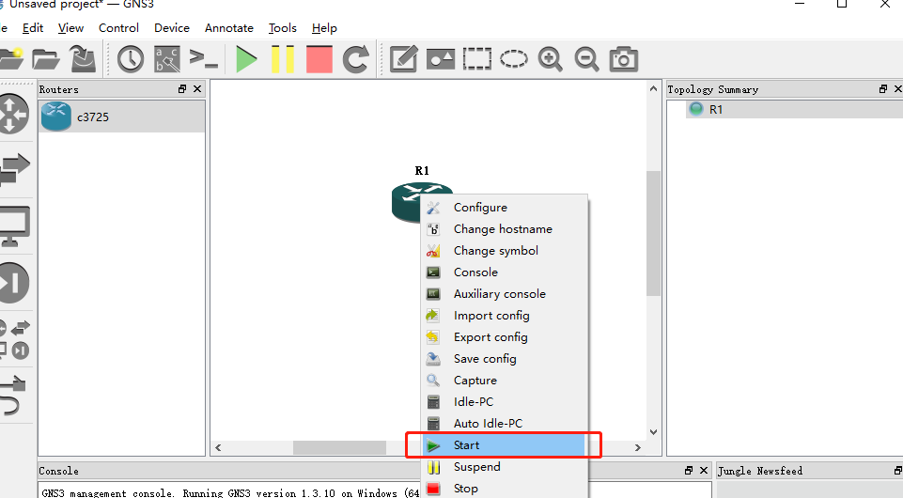This screenshot has width=903, height=498.
Task: Open the Help menu
Action: [324, 27]
